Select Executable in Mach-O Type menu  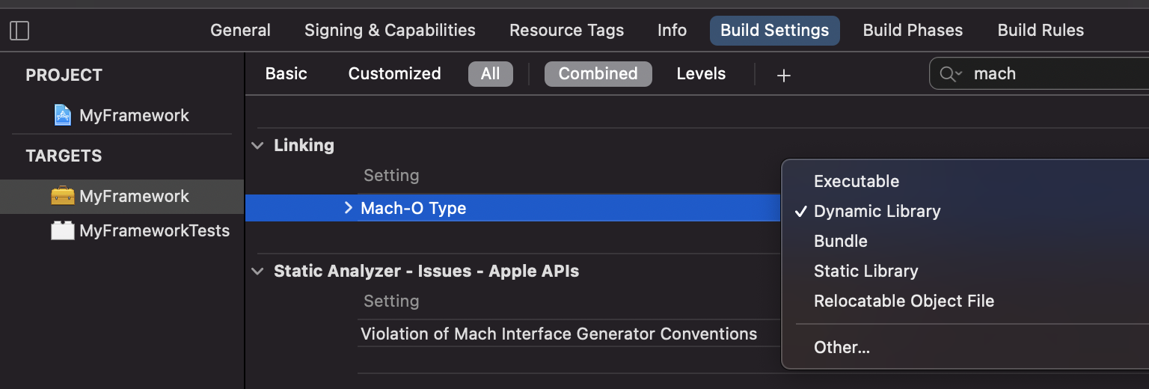(857, 181)
